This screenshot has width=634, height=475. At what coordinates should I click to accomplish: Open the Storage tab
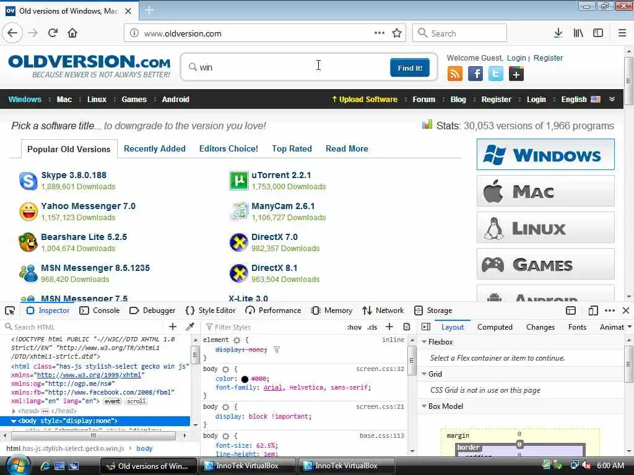coord(433,310)
